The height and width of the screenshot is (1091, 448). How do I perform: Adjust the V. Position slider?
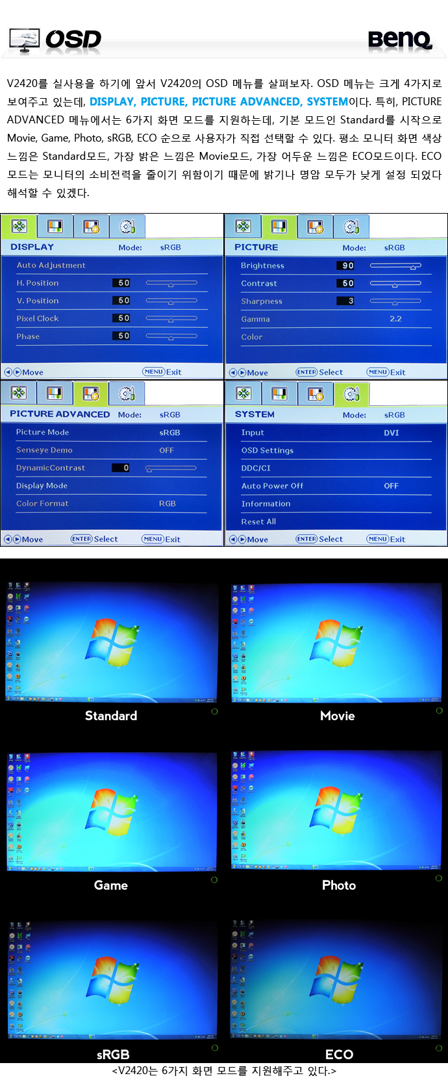click(x=171, y=301)
